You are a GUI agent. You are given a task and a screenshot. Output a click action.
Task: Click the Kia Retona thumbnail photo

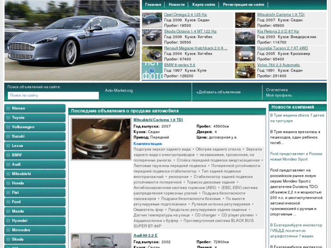point(245,37)
